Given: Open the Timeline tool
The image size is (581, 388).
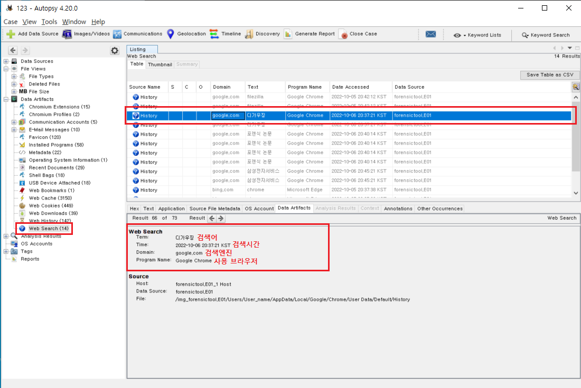Looking at the screenshot, I should coord(226,34).
